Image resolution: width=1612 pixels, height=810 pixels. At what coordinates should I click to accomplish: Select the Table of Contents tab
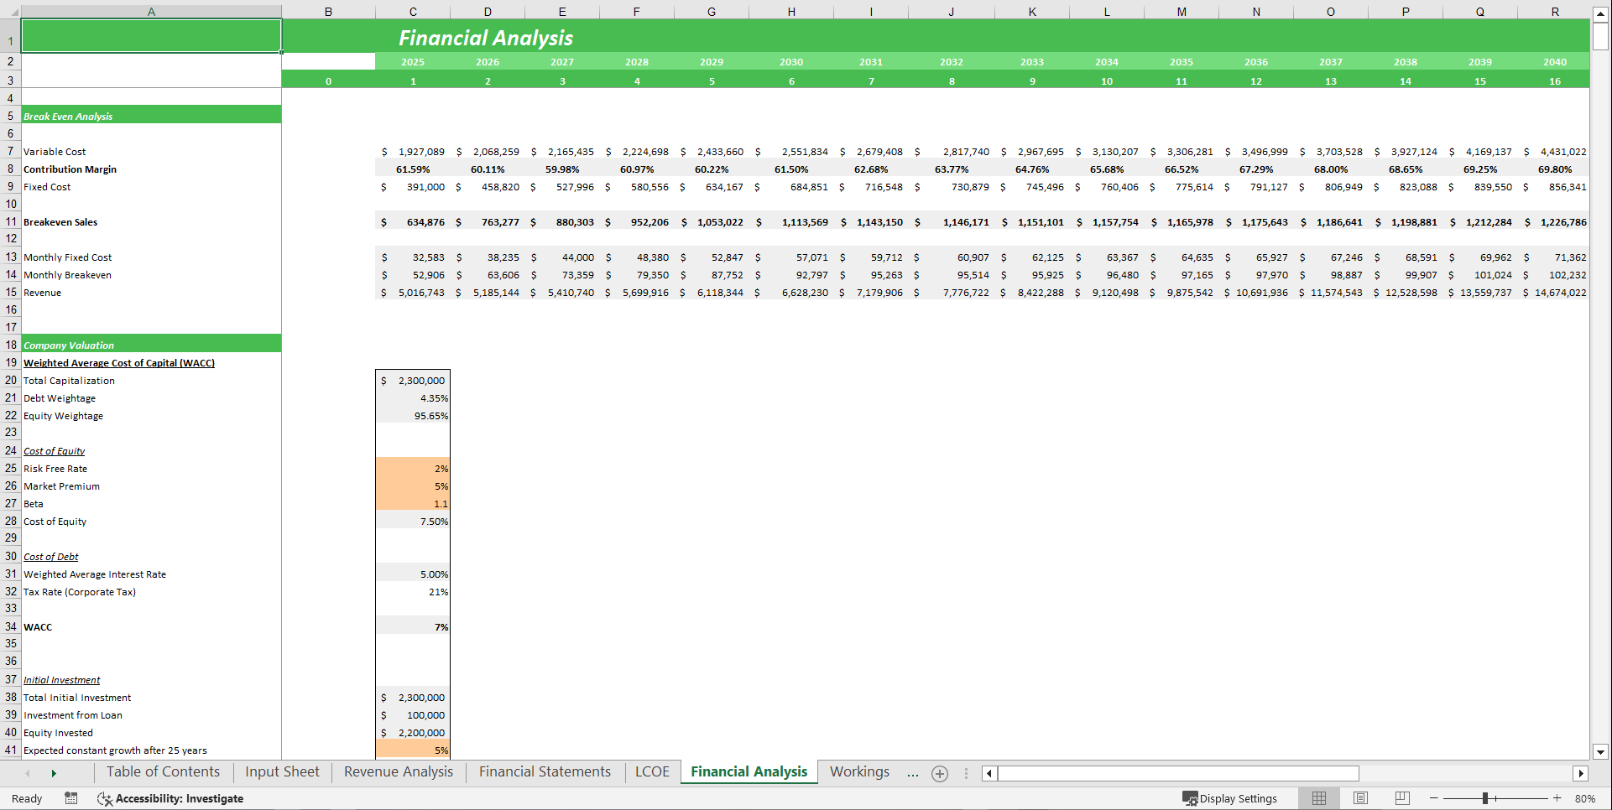(x=163, y=771)
